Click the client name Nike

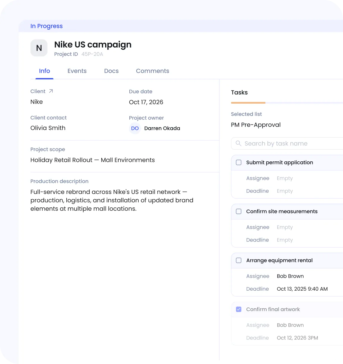pyautogui.click(x=37, y=102)
